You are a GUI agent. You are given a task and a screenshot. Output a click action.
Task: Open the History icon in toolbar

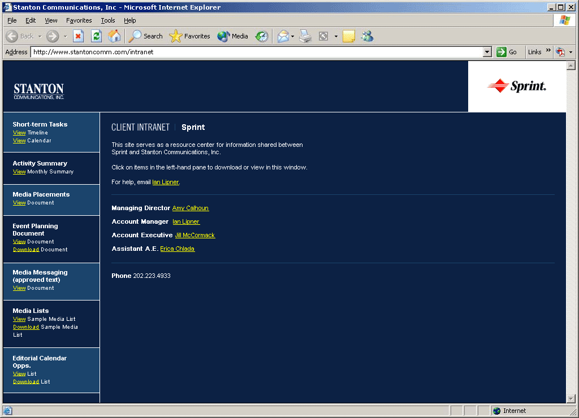261,36
